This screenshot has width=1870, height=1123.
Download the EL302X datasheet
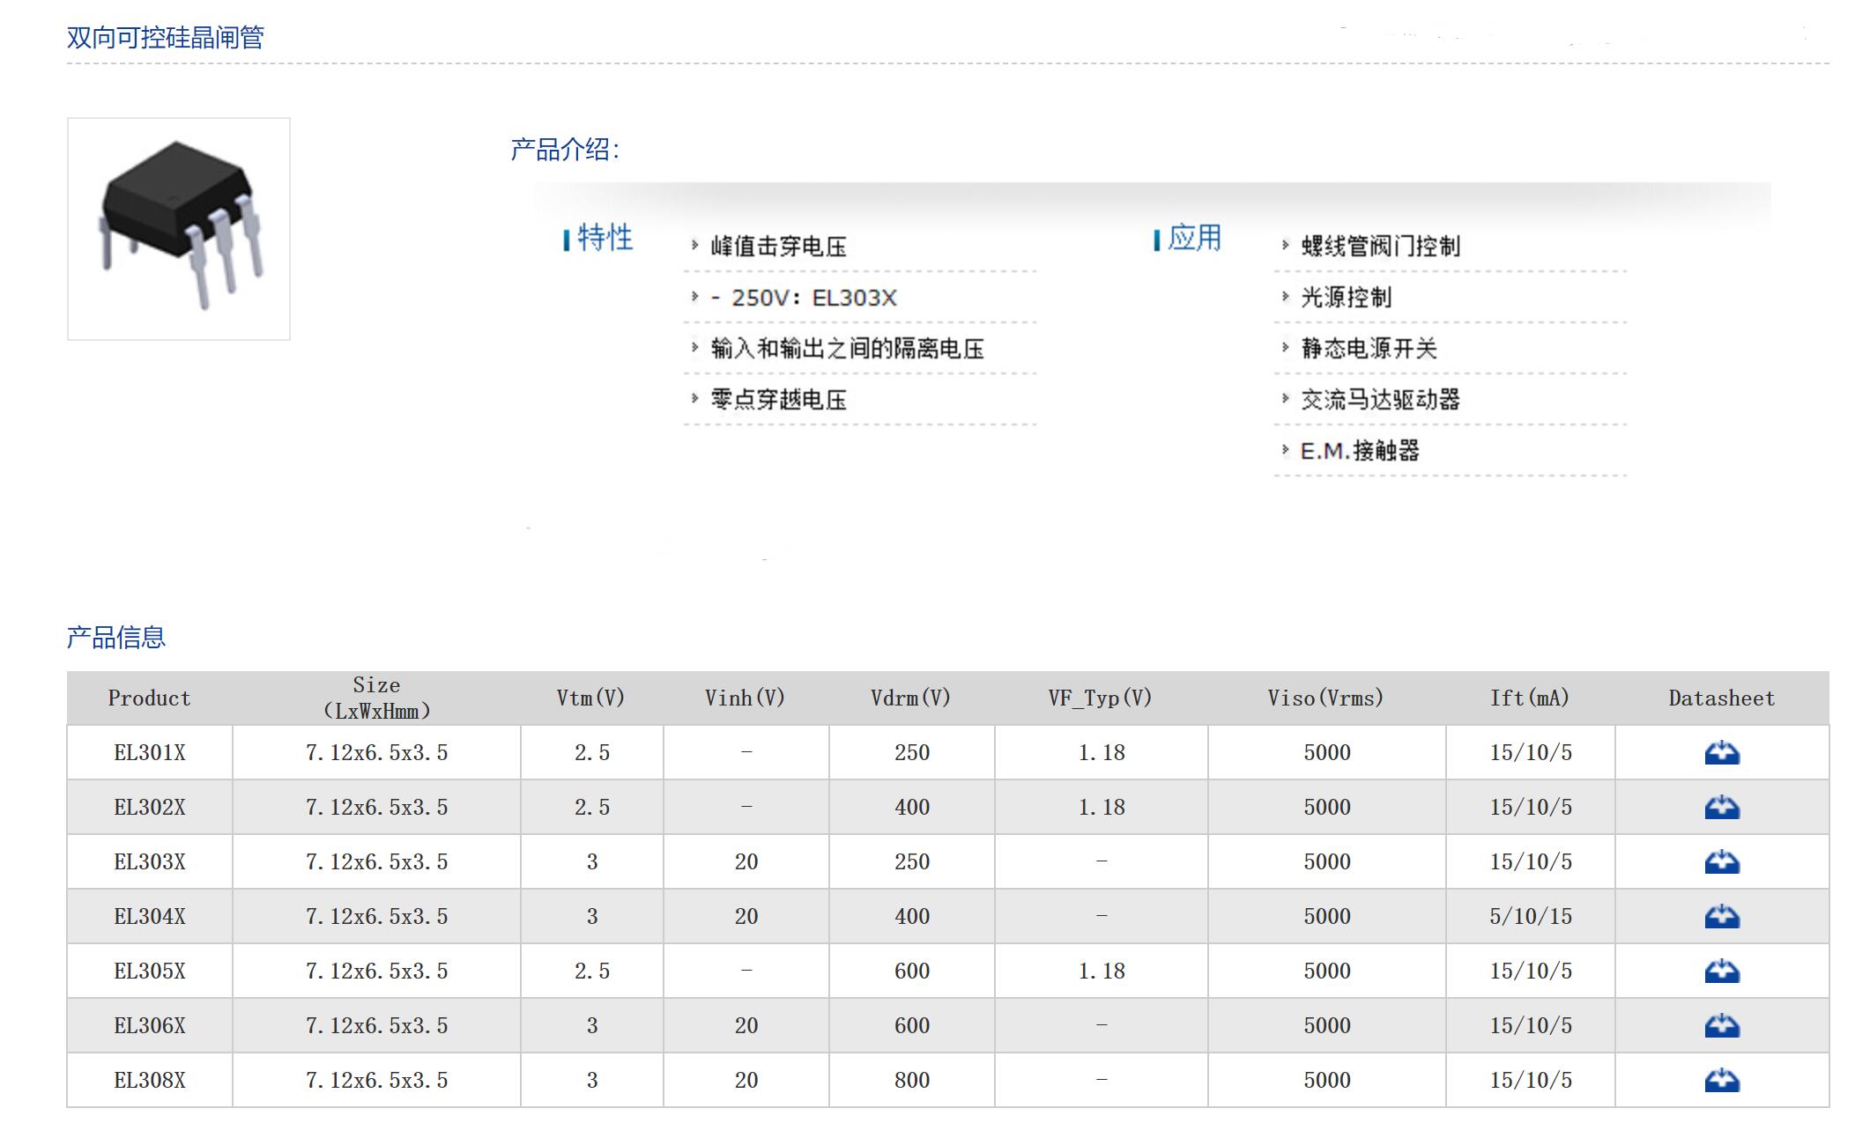pos(1721,808)
